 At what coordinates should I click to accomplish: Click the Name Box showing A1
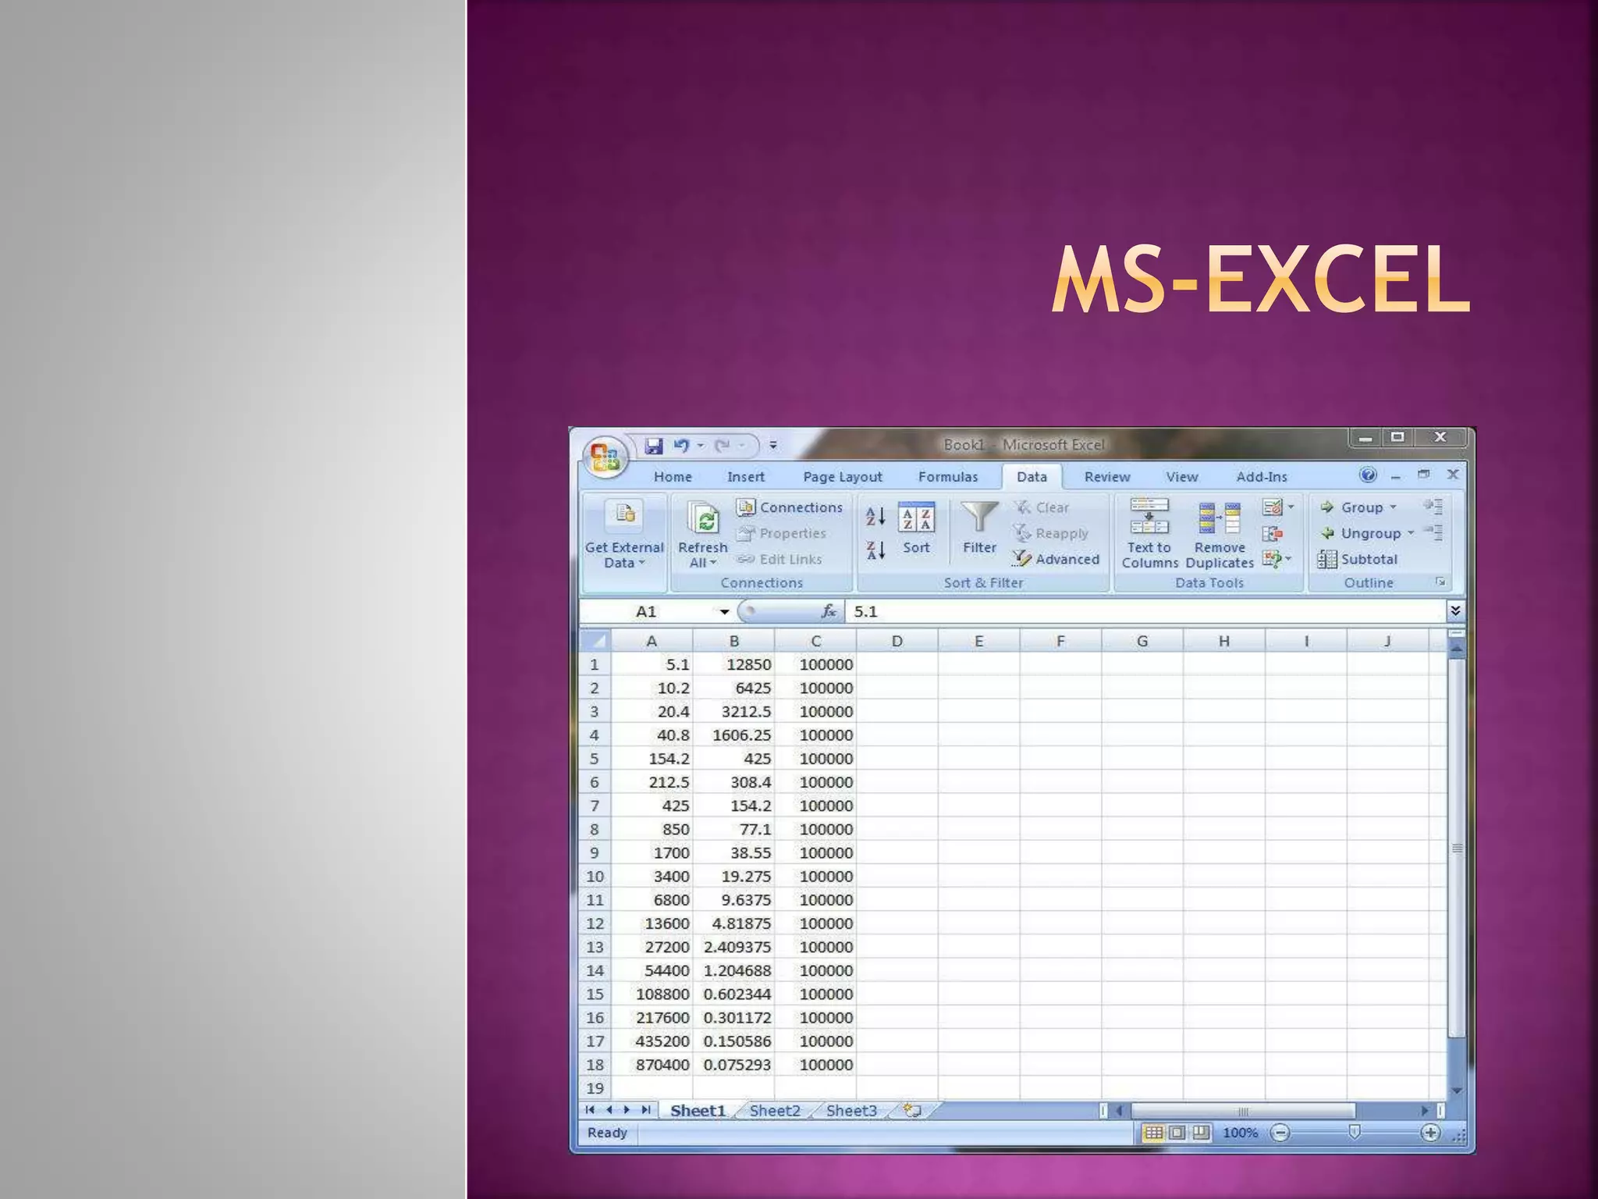point(647,612)
